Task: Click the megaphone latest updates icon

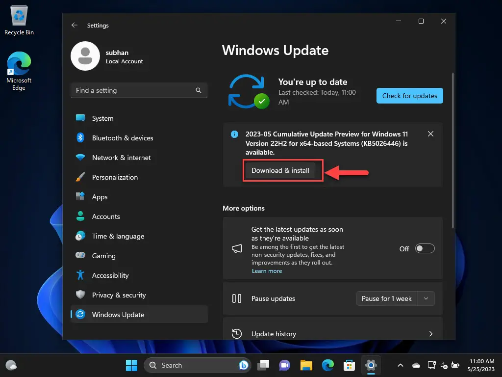Action: 237,248
